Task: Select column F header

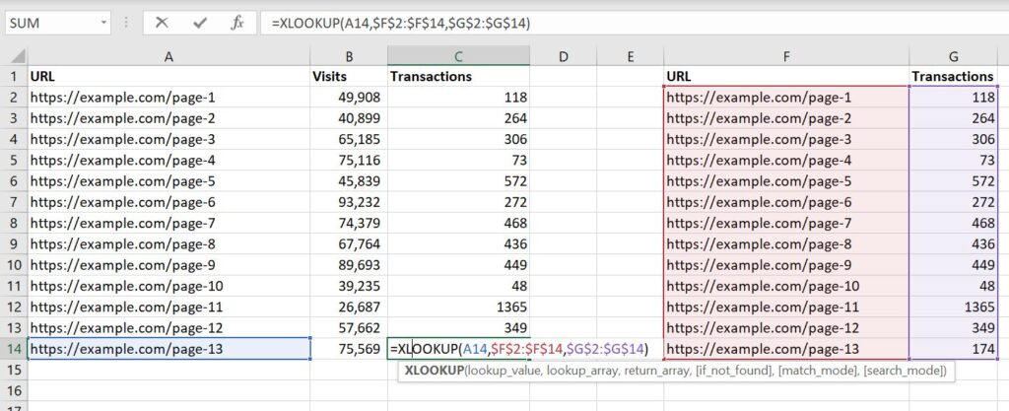Action: 786,56
